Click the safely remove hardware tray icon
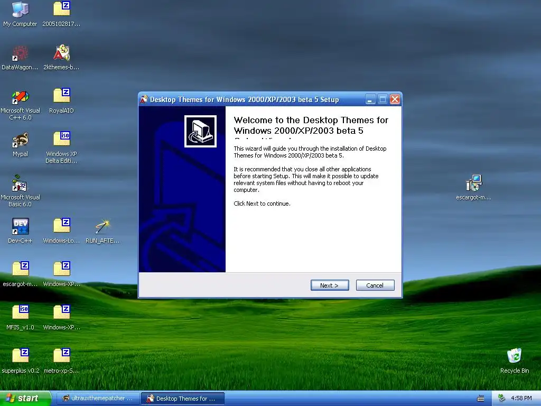 tap(501, 398)
